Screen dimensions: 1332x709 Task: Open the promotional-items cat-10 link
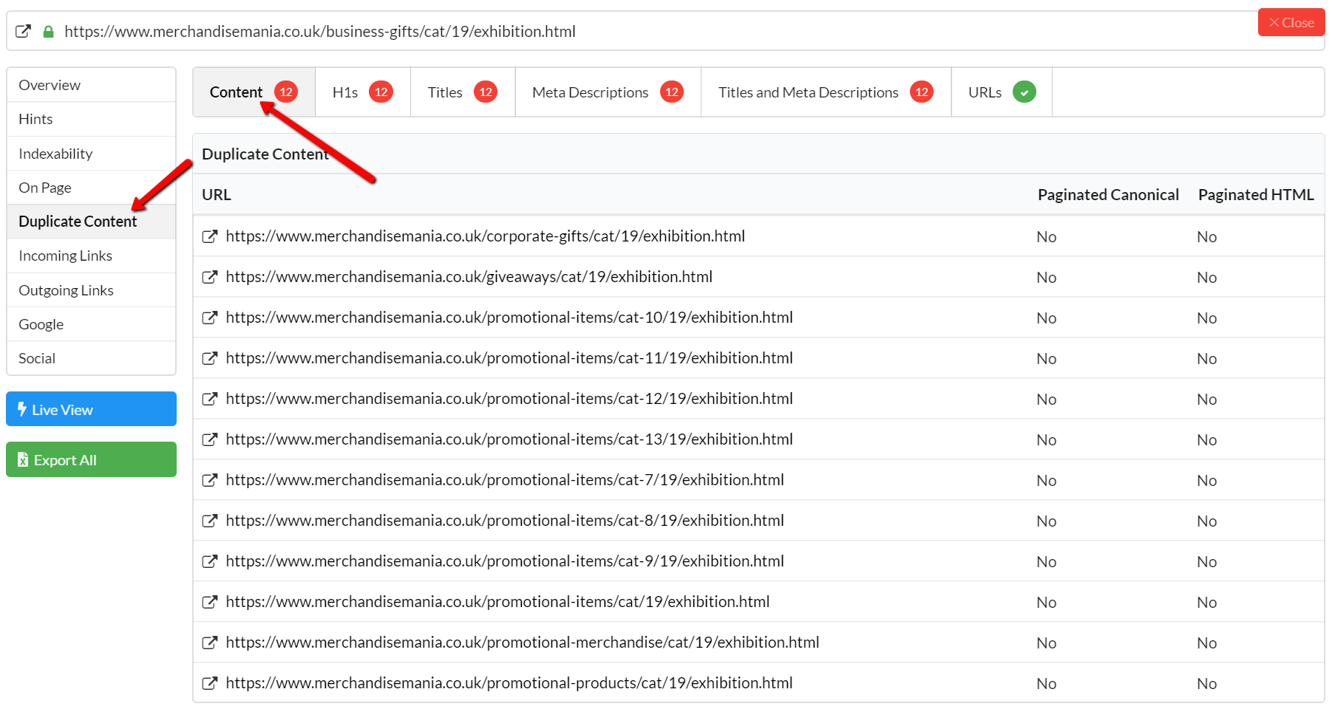pos(509,318)
